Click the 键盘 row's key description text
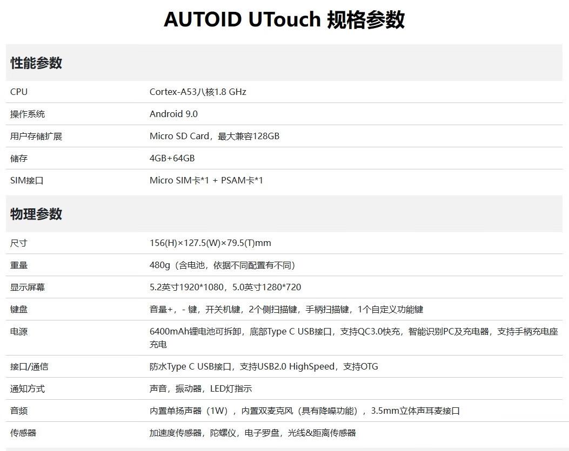The height and width of the screenshot is (451, 569). pyautogui.click(x=286, y=310)
